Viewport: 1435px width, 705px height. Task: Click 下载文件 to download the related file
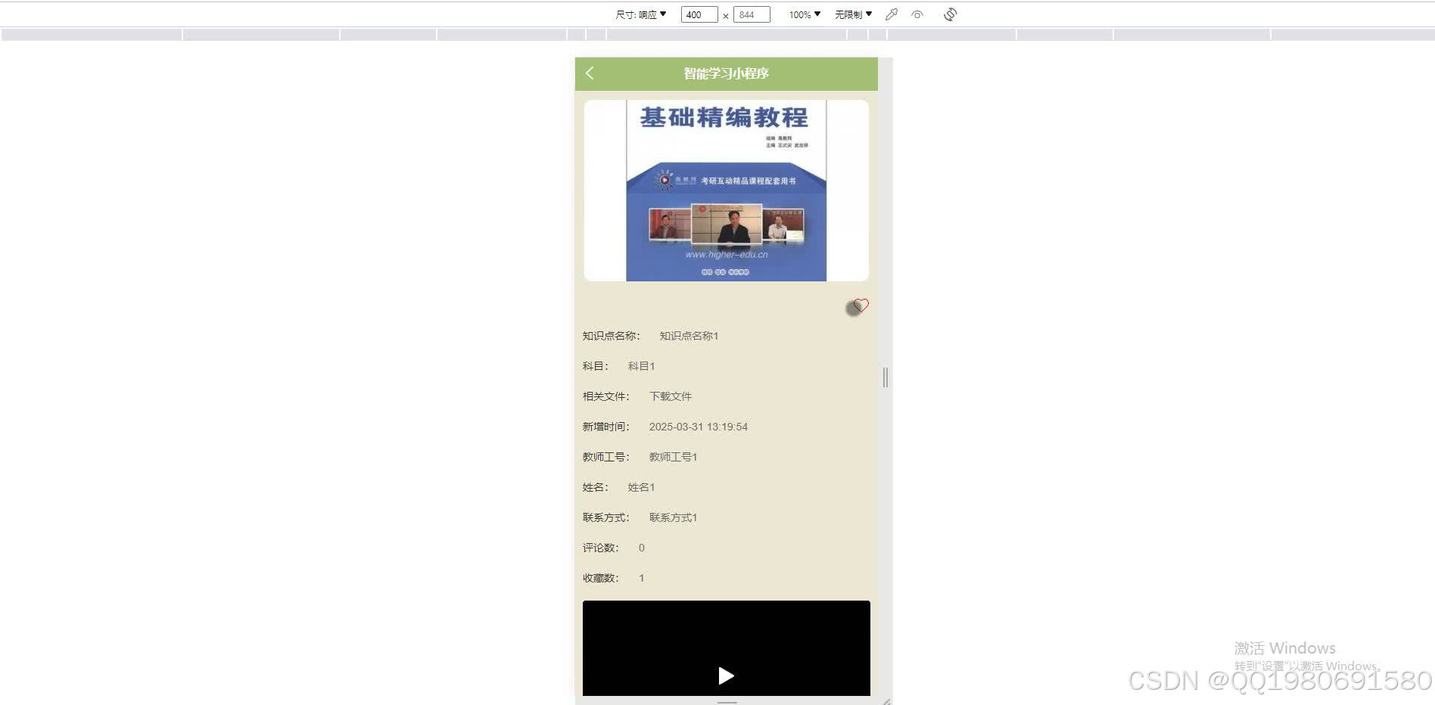(x=671, y=396)
